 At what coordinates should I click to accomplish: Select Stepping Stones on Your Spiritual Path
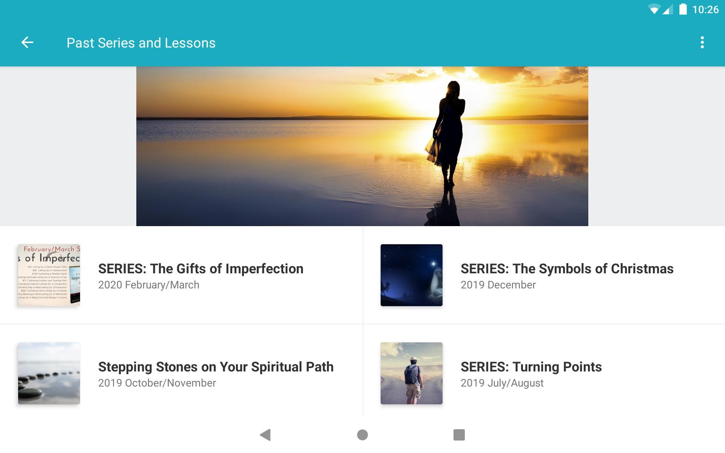coord(216,367)
